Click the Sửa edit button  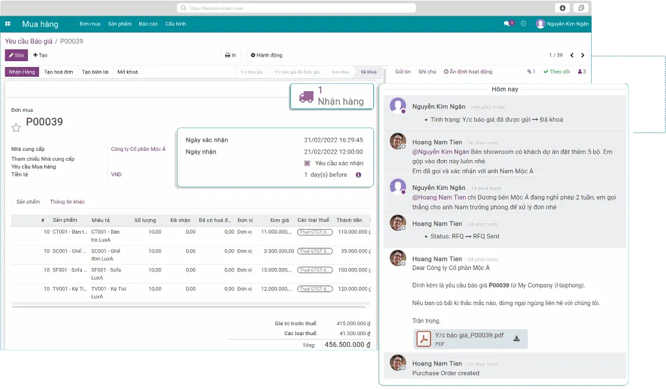coord(16,55)
